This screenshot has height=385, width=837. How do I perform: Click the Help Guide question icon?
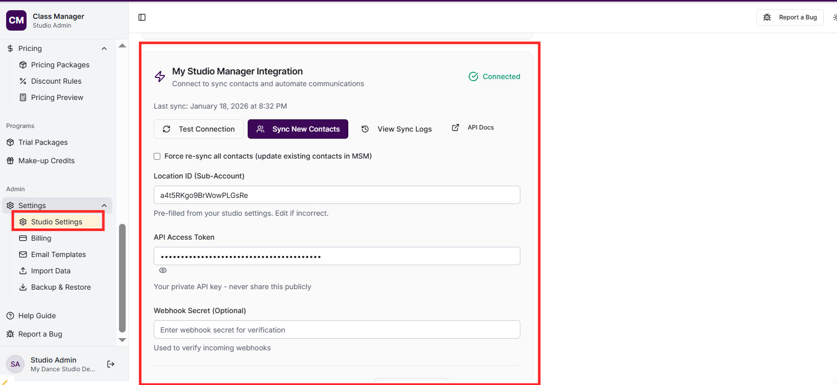[x=10, y=316]
